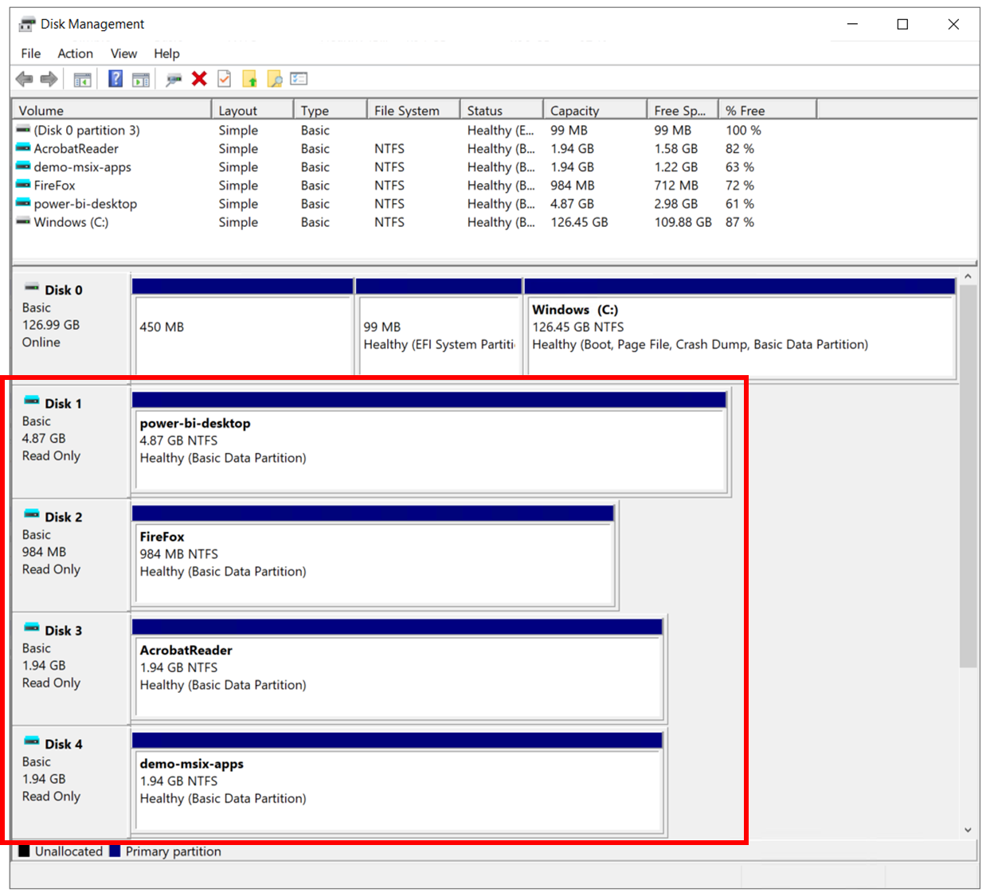Toggle the Show/Hide Console Tree icon

[81, 79]
